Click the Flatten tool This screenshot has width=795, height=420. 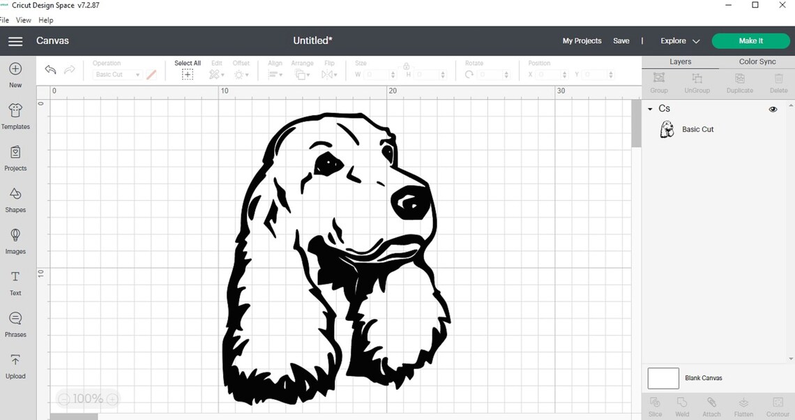pos(743,405)
